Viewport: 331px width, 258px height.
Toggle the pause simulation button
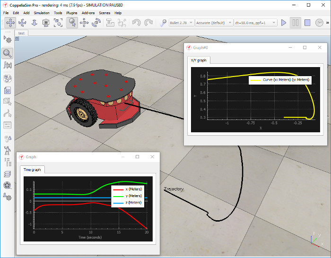[x=296, y=23]
